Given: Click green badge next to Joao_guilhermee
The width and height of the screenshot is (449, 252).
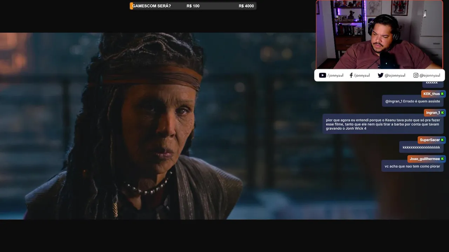Looking at the screenshot, I should [x=442, y=159].
